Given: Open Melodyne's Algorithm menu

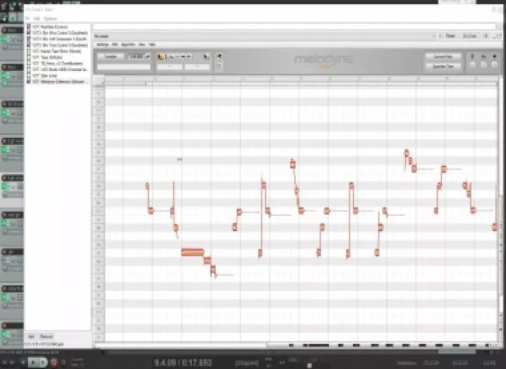Looking at the screenshot, I should tap(128, 44).
